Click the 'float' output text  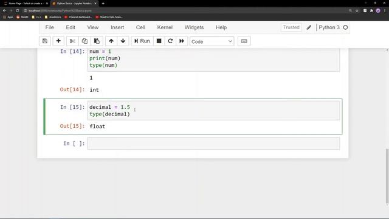[97, 127]
